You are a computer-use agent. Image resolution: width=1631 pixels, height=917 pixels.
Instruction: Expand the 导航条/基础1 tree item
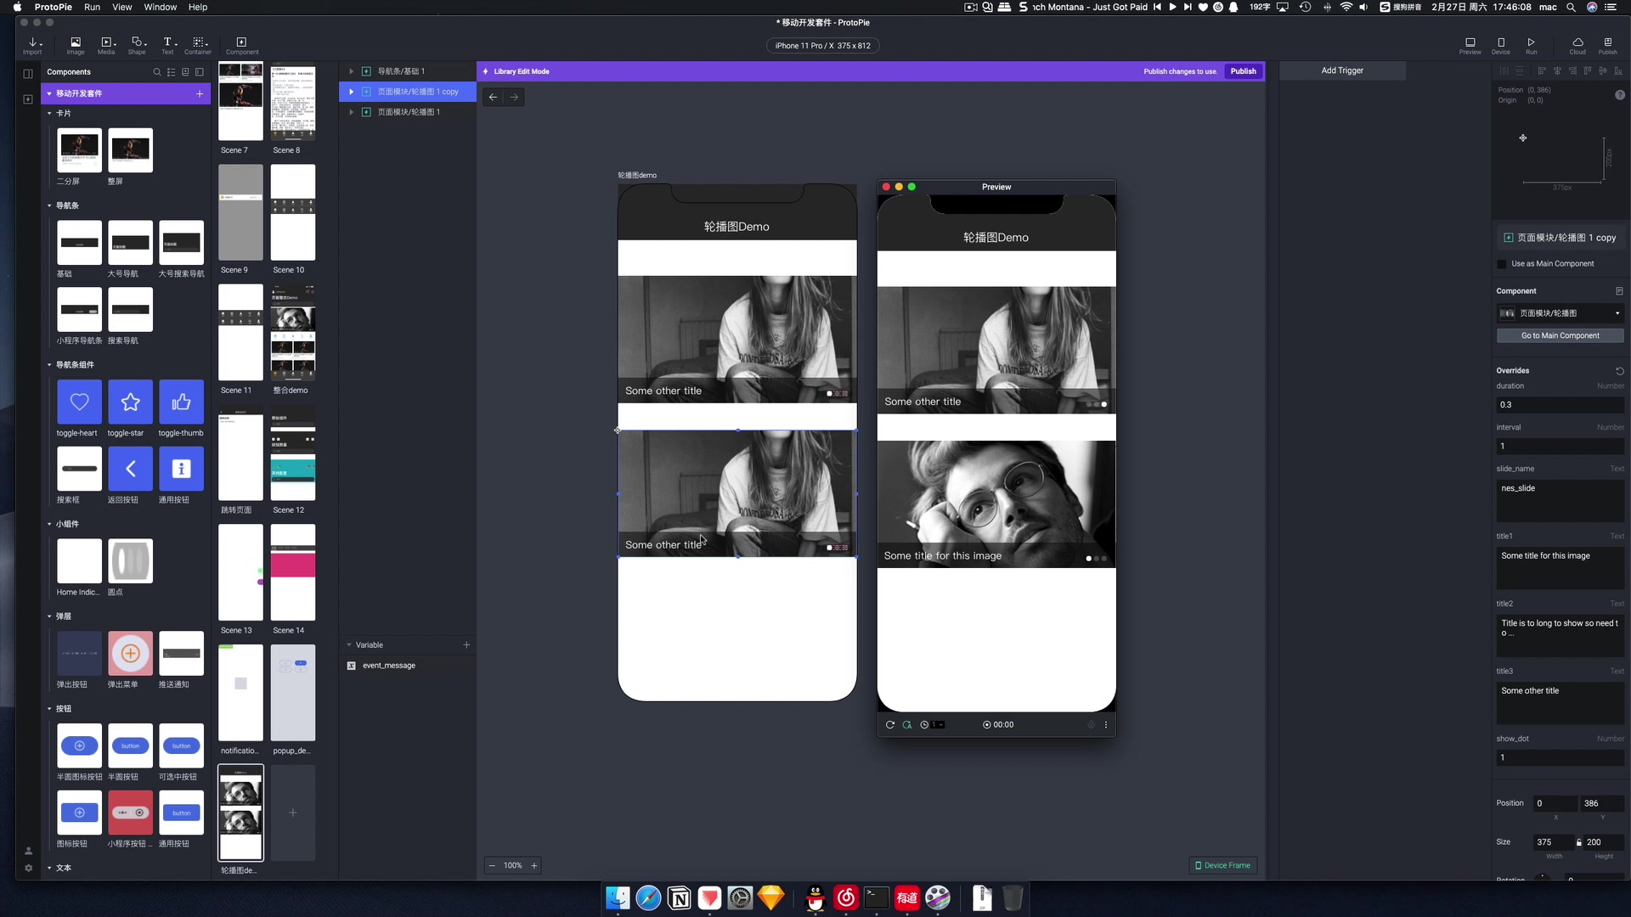[352, 70]
